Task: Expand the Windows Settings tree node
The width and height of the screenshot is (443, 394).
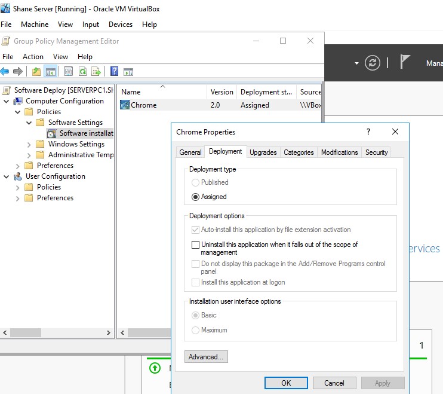Action: (29, 145)
